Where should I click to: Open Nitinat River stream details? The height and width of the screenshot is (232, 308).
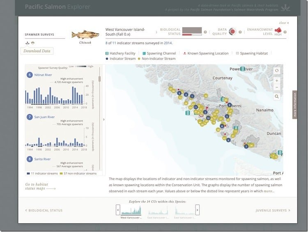point(43,75)
